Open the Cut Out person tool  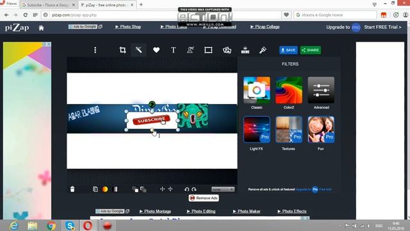click(x=190, y=50)
